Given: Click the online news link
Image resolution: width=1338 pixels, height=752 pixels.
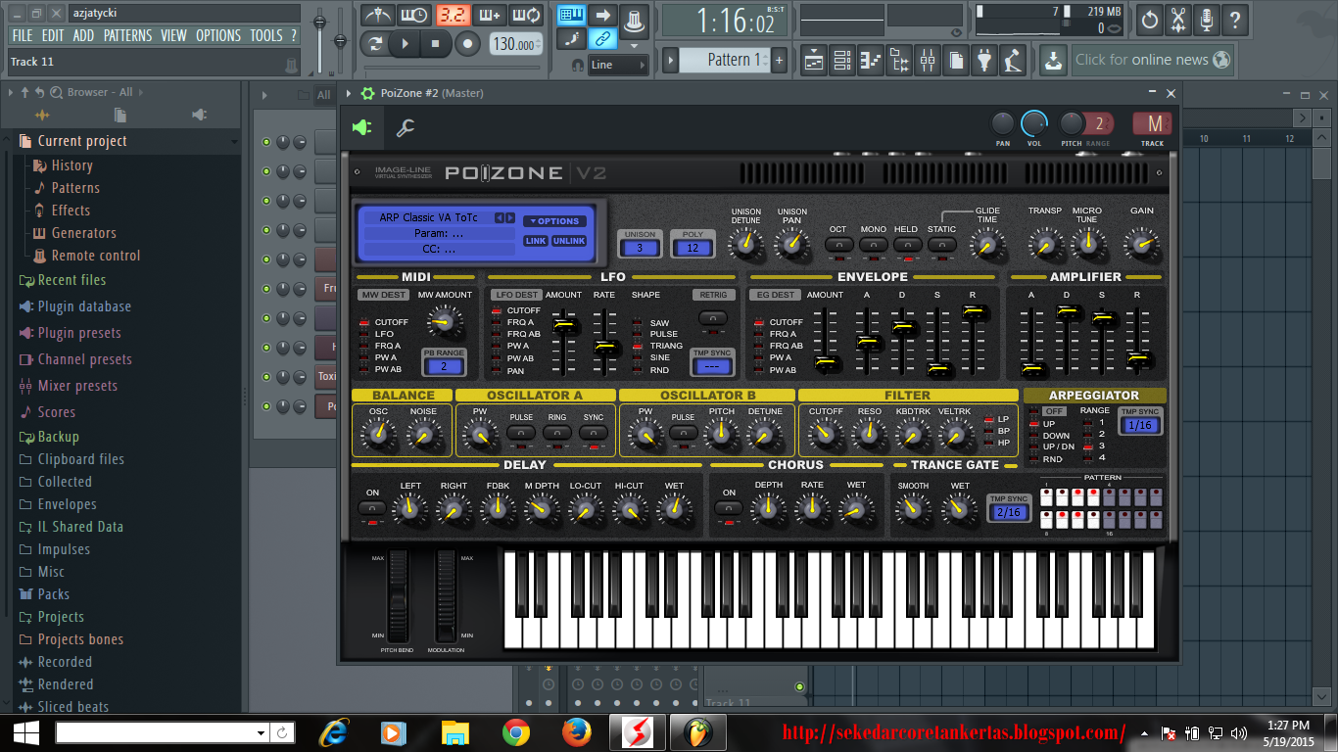Looking at the screenshot, I should [x=1152, y=60].
